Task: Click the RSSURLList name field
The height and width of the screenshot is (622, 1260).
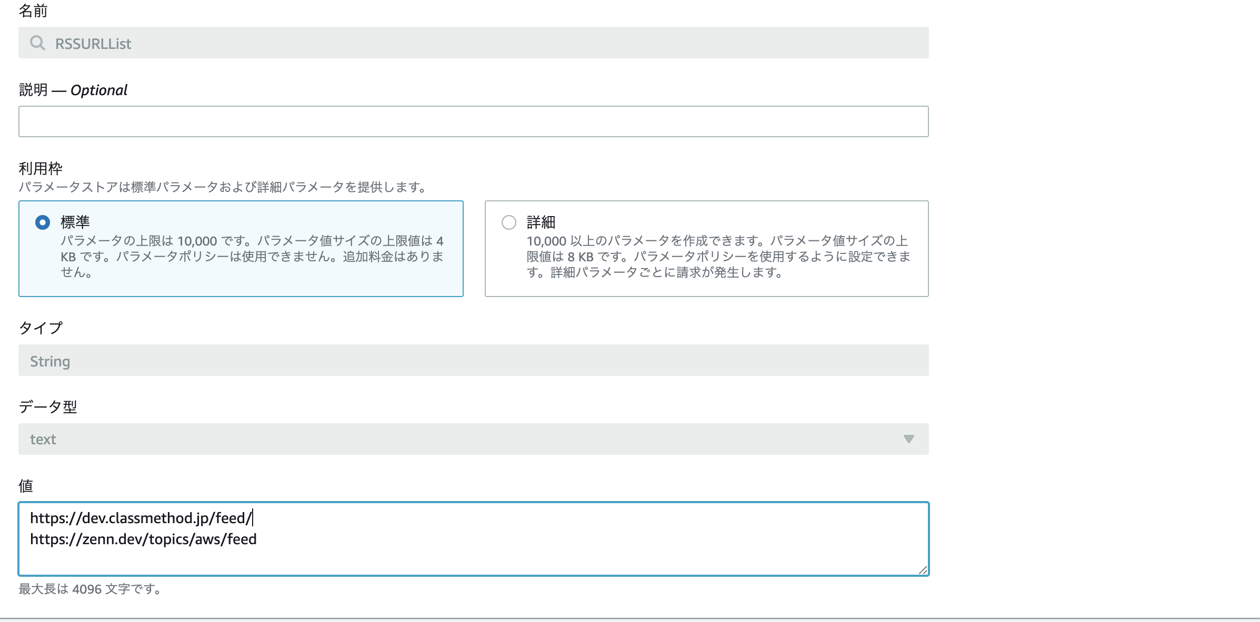Action: (474, 43)
